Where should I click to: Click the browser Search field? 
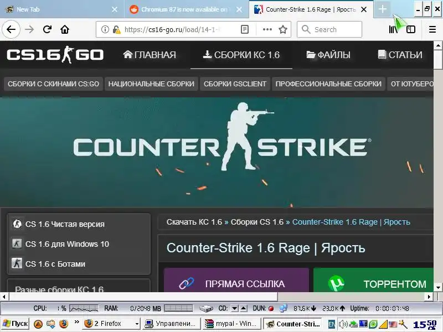pos(329,29)
